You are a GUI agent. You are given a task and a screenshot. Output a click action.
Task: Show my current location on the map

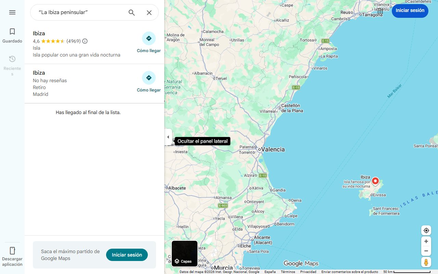[426, 231]
